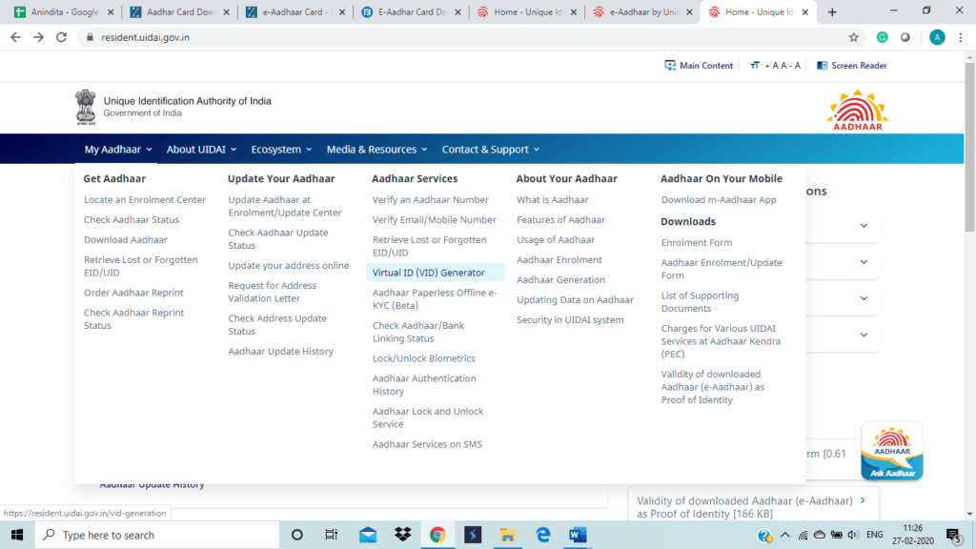The image size is (976, 549).
Task: Bookmark this page with the star icon
Action: pos(853,37)
